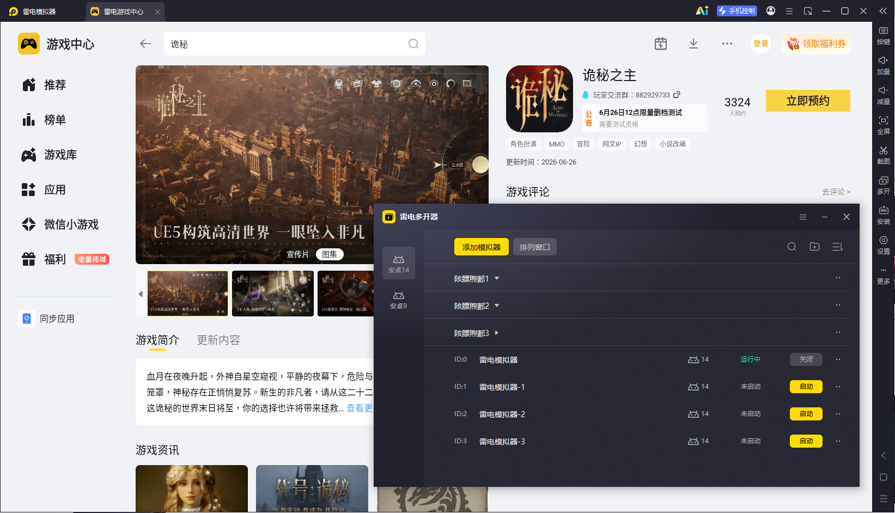Screen dimensions: 895x513
Task: Switch the media viewer to 宣传片
Action: 297,254
